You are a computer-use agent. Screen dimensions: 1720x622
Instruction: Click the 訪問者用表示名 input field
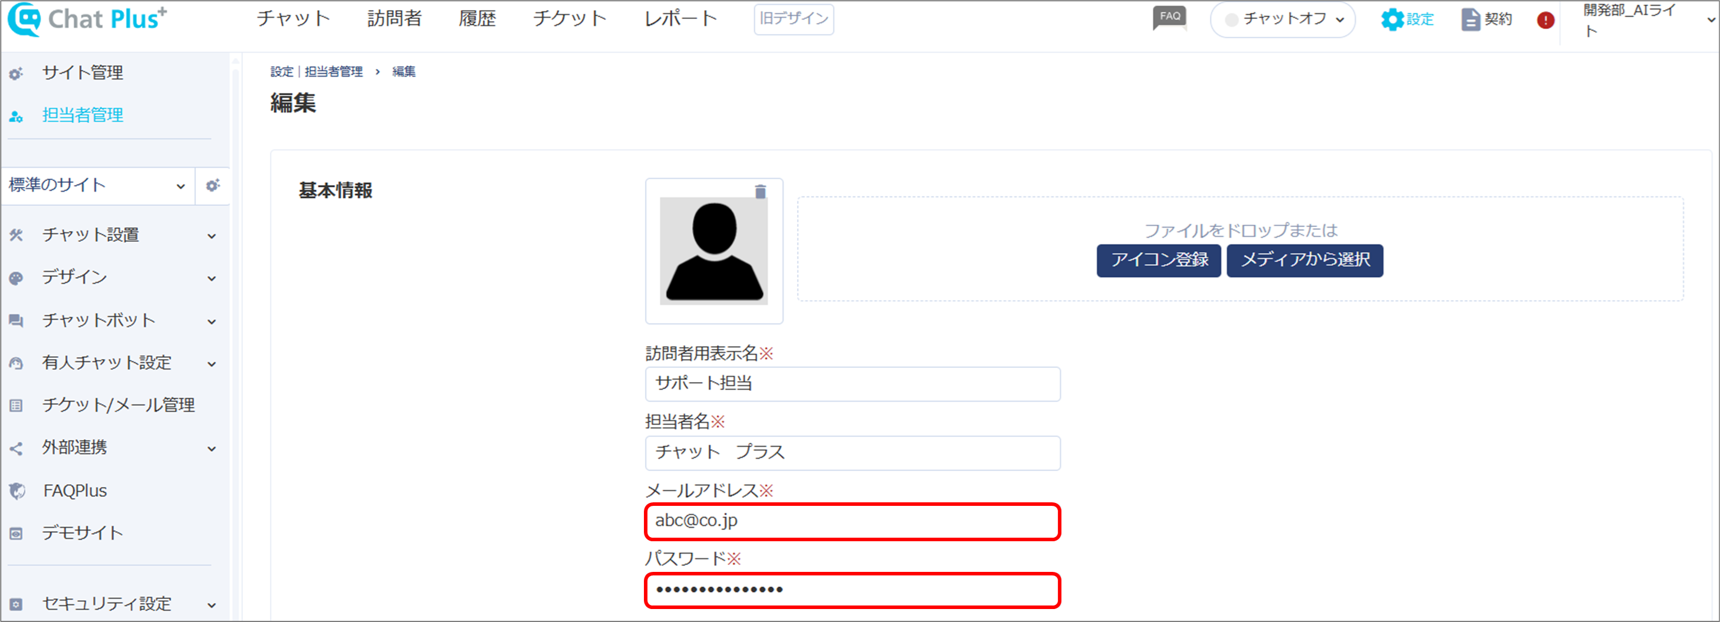pos(853,384)
